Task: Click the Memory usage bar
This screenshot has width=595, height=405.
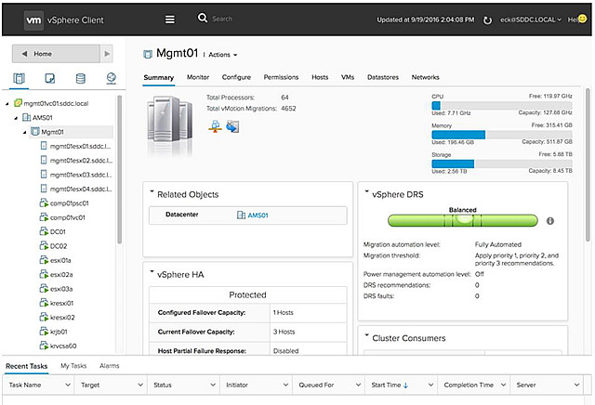Action: (502, 135)
